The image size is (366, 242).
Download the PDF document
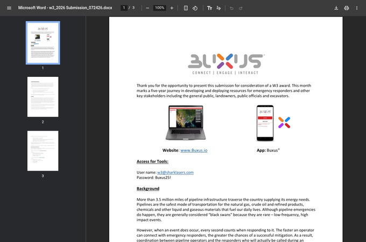point(336,8)
